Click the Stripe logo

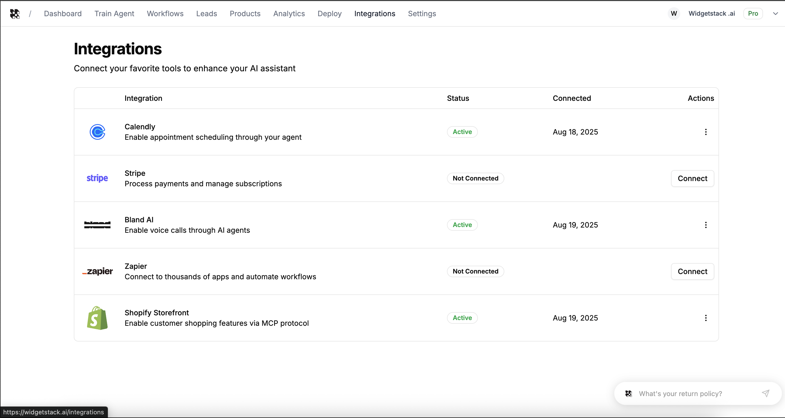pos(97,178)
